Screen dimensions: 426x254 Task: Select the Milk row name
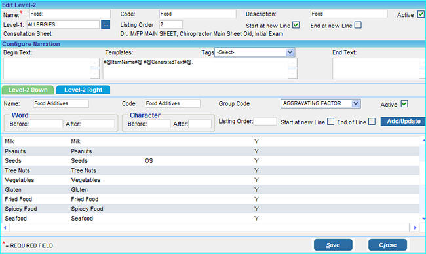coord(10,141)
